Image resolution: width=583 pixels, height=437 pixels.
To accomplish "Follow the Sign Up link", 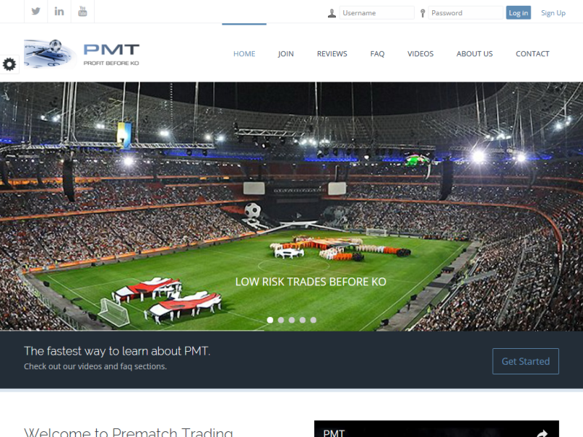I will (553, 13).
